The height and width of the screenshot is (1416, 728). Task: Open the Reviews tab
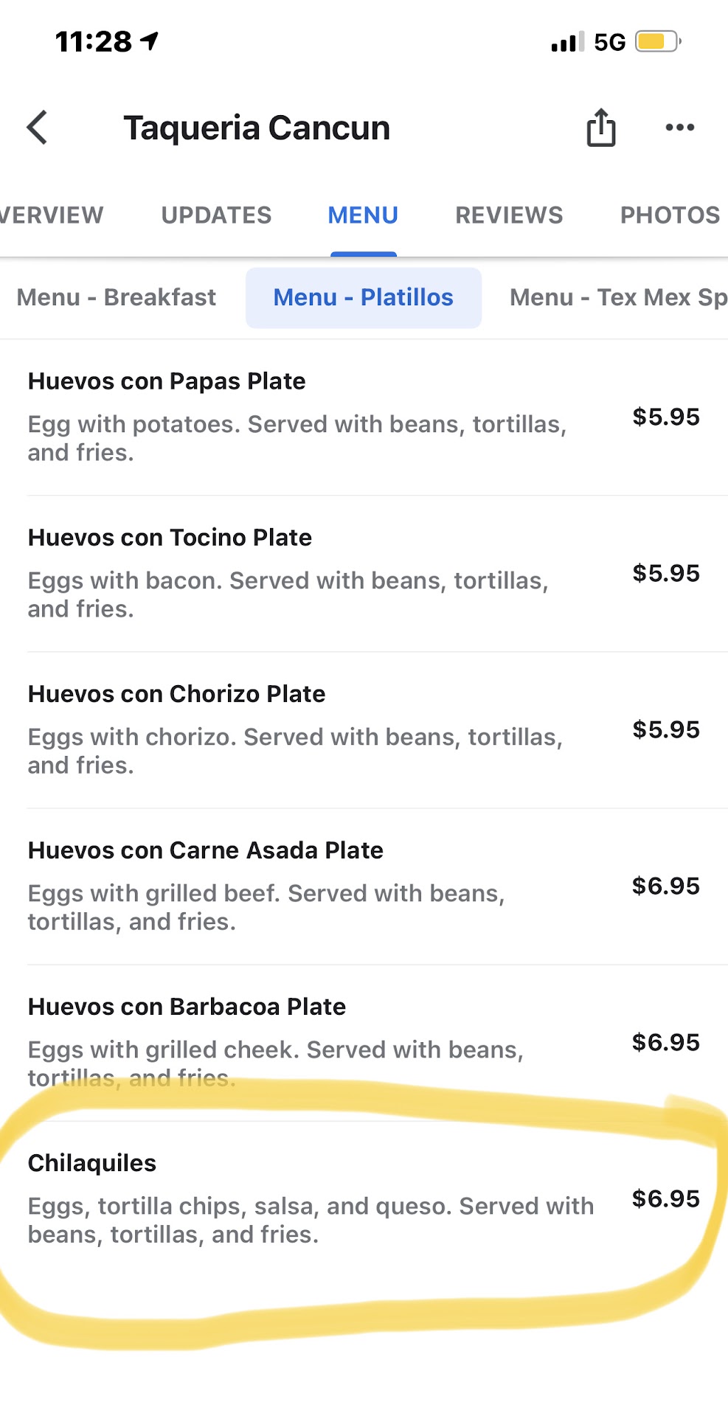click(509, 215)
